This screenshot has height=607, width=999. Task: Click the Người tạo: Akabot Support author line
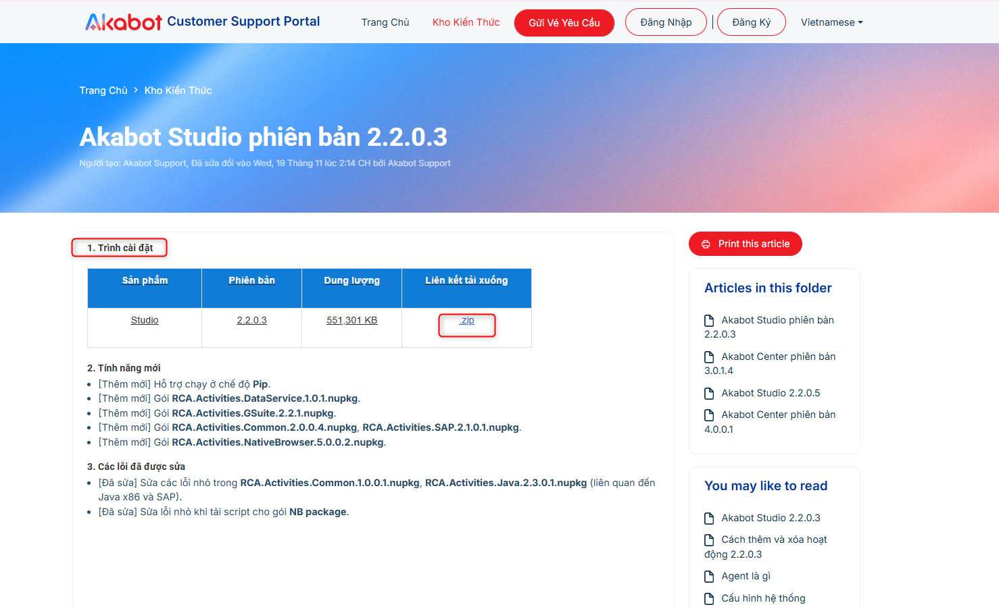[x=265, y=163]
